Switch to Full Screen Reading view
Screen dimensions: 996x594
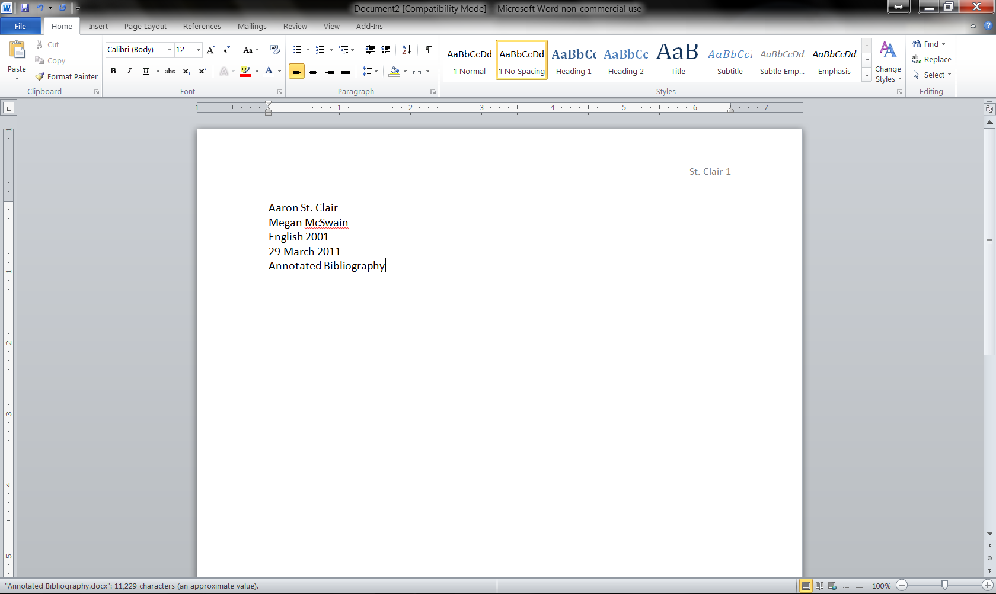coord(819,586)
